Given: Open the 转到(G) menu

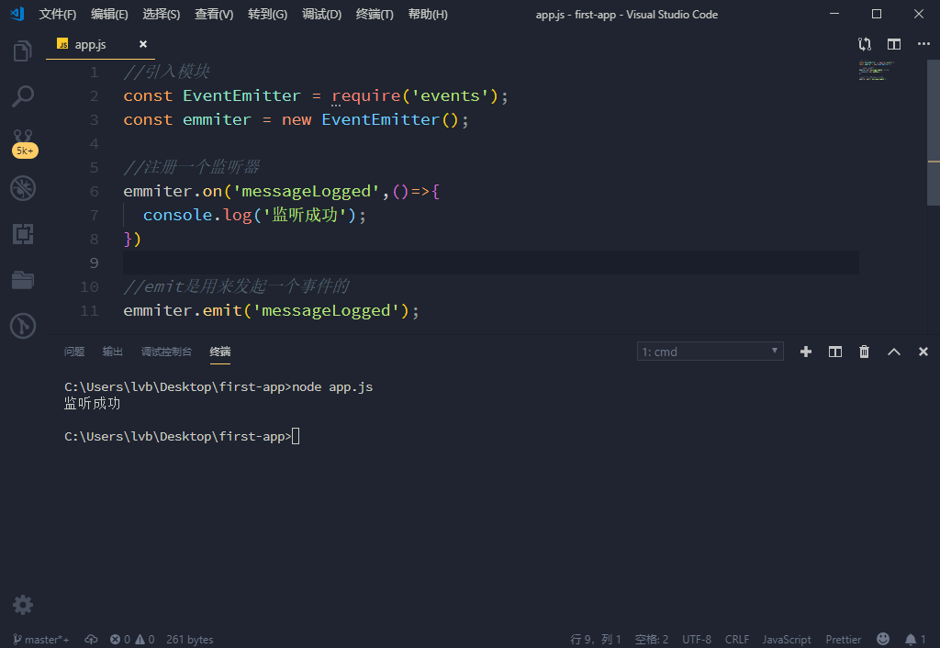Looking at the screenshot, I should pyautogui.click(x=267, y=15).
